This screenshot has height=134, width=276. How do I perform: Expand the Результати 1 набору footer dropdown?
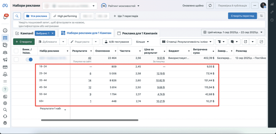pos(65,110)
